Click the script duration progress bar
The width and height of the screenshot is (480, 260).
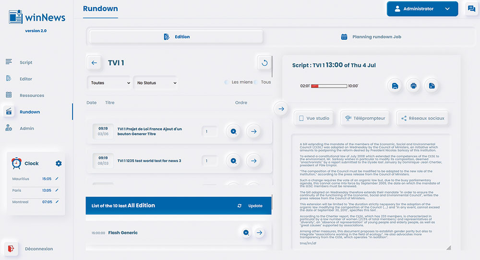[x=329, y=86]
